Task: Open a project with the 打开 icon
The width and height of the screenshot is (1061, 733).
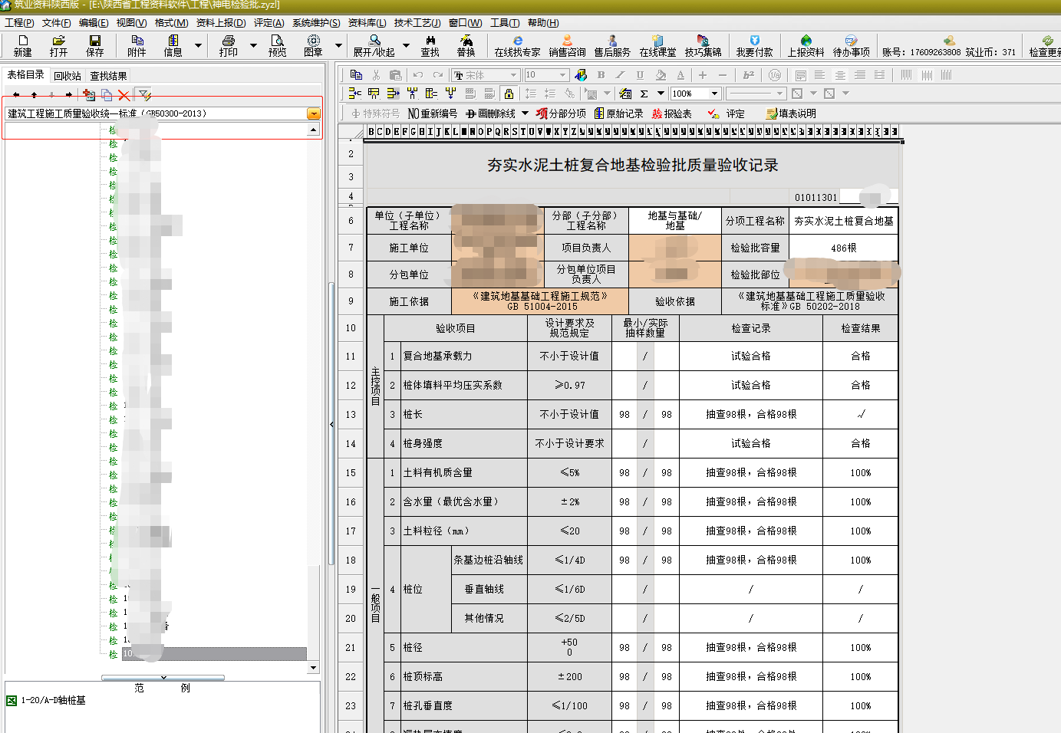Action: [58, 45]
